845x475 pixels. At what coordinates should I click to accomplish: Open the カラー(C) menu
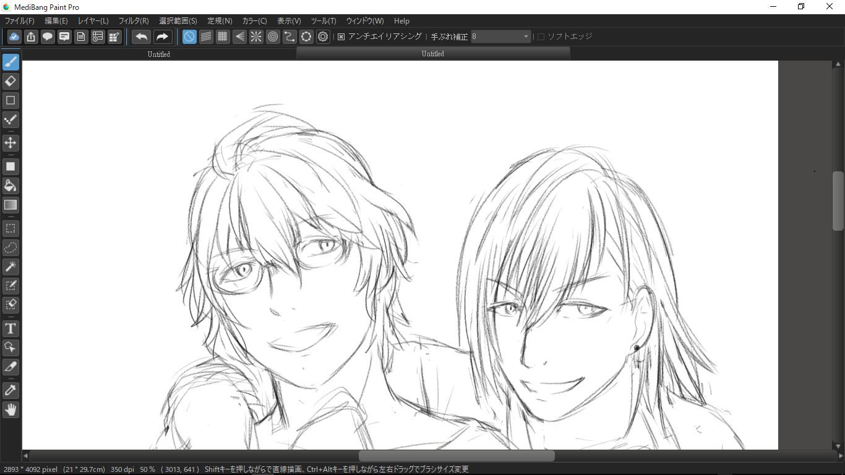point(255,21)
